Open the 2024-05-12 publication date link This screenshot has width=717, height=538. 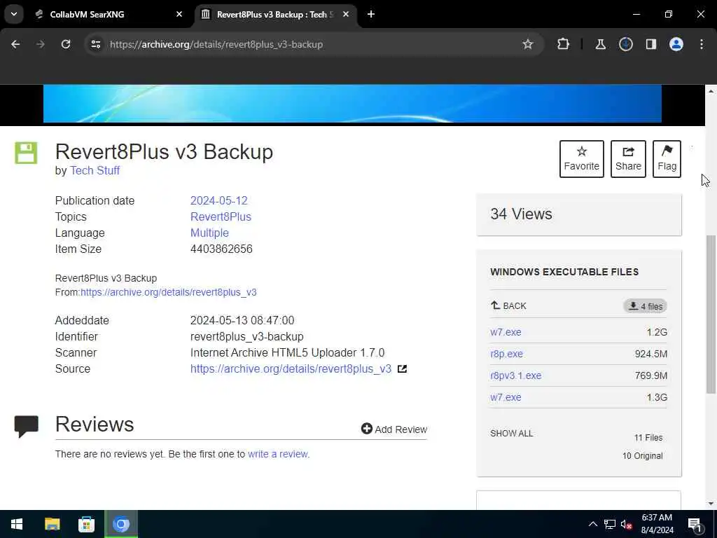point(218,201)
